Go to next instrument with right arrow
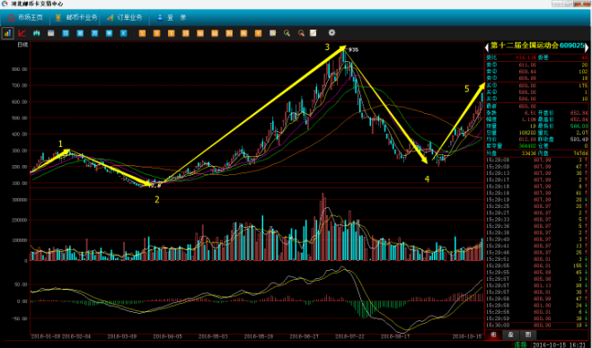The width and height of the screenshot is (592, 348). click(587, 47)
